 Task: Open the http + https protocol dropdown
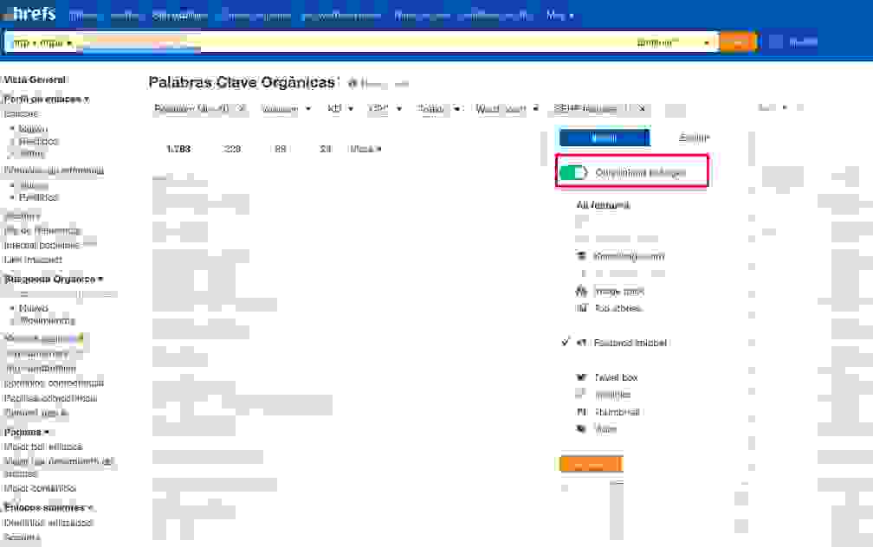point(42,43)
